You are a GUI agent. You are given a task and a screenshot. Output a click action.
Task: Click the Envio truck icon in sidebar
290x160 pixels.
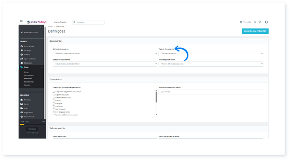point(22,108)
